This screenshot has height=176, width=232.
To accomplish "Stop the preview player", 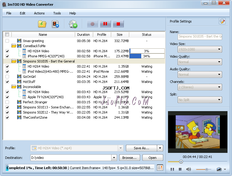I will [x=180, y=169].
